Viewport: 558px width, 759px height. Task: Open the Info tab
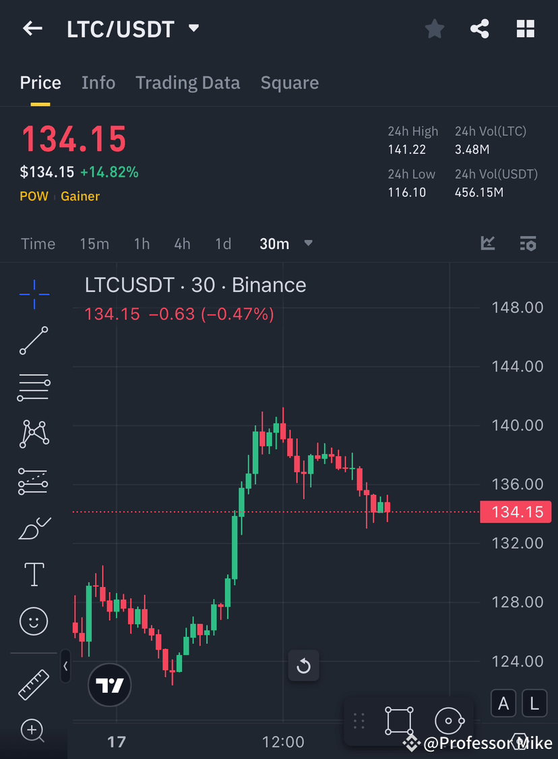pyautogui.click(x=98, y=82)
